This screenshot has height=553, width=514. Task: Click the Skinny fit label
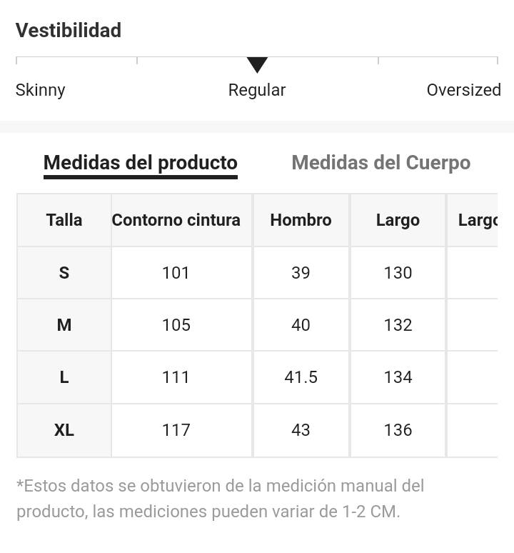41,90
